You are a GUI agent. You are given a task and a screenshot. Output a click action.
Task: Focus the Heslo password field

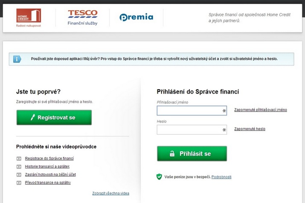point(192,130)
